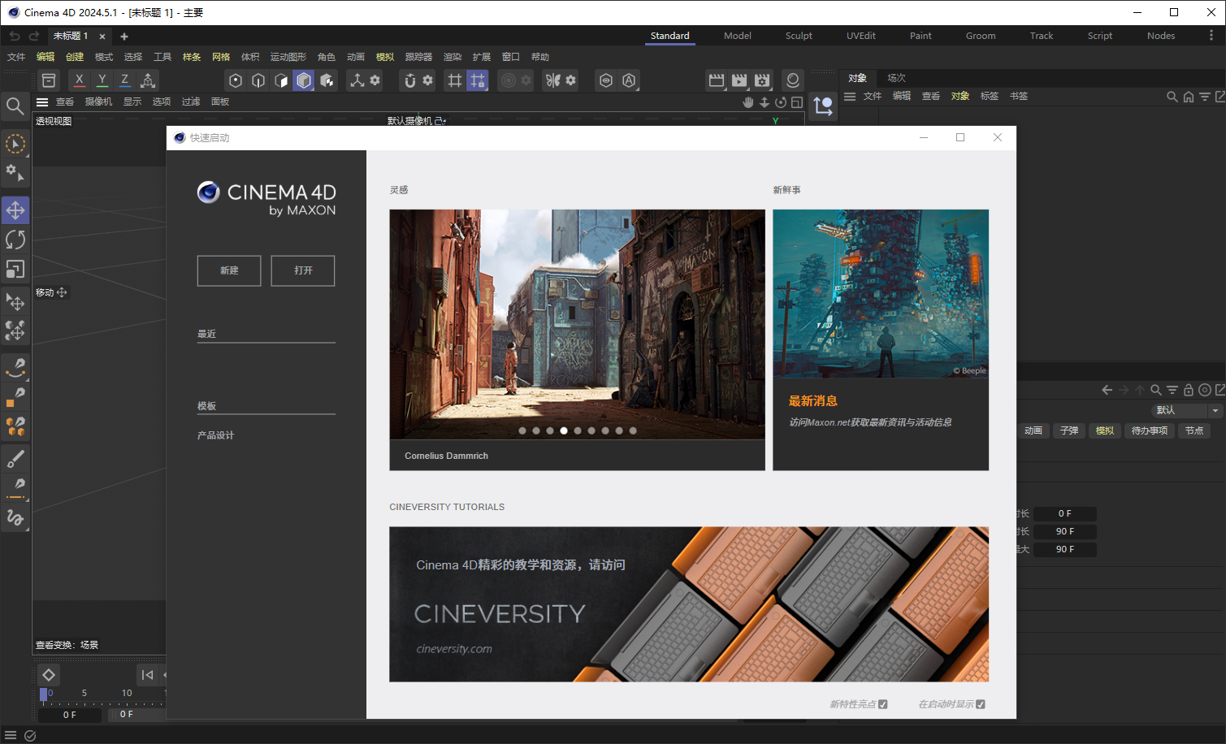Open the live selection tool
Viewport: 1226px width, 744px height.
(x=15, y=144)
